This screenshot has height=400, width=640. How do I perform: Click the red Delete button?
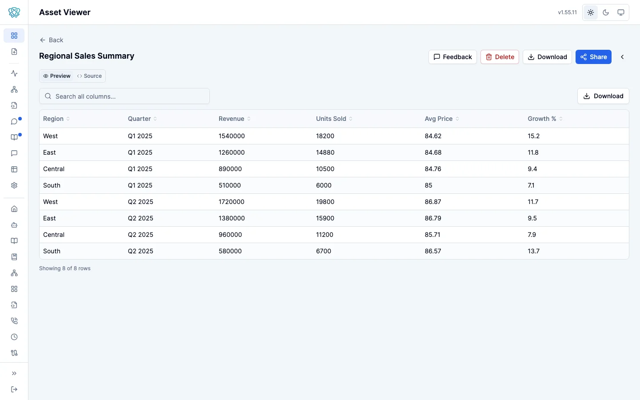(500, 57)
